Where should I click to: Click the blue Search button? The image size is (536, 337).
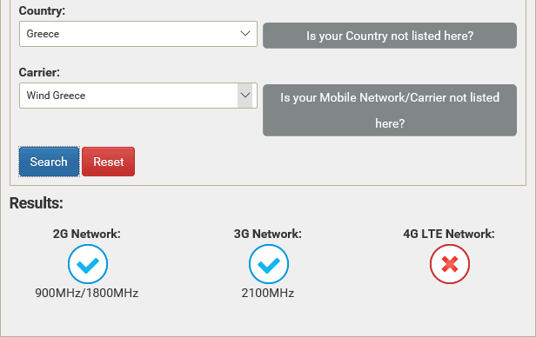(x=49, y=162)
